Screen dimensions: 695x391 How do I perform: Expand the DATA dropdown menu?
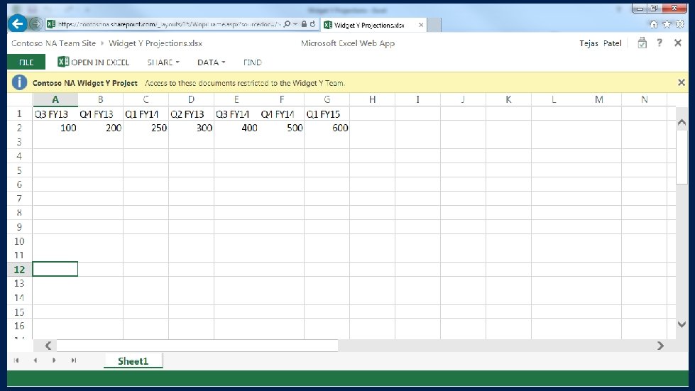coord(212,62)
